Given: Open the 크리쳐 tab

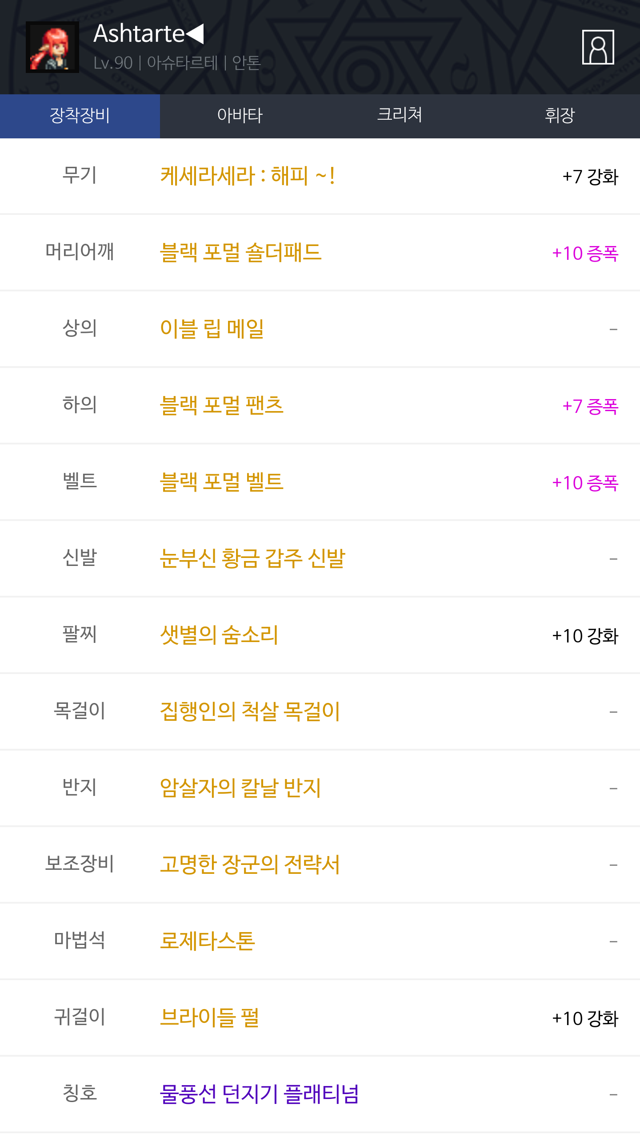Looking at the screenshot, I should tap(400, 116).
